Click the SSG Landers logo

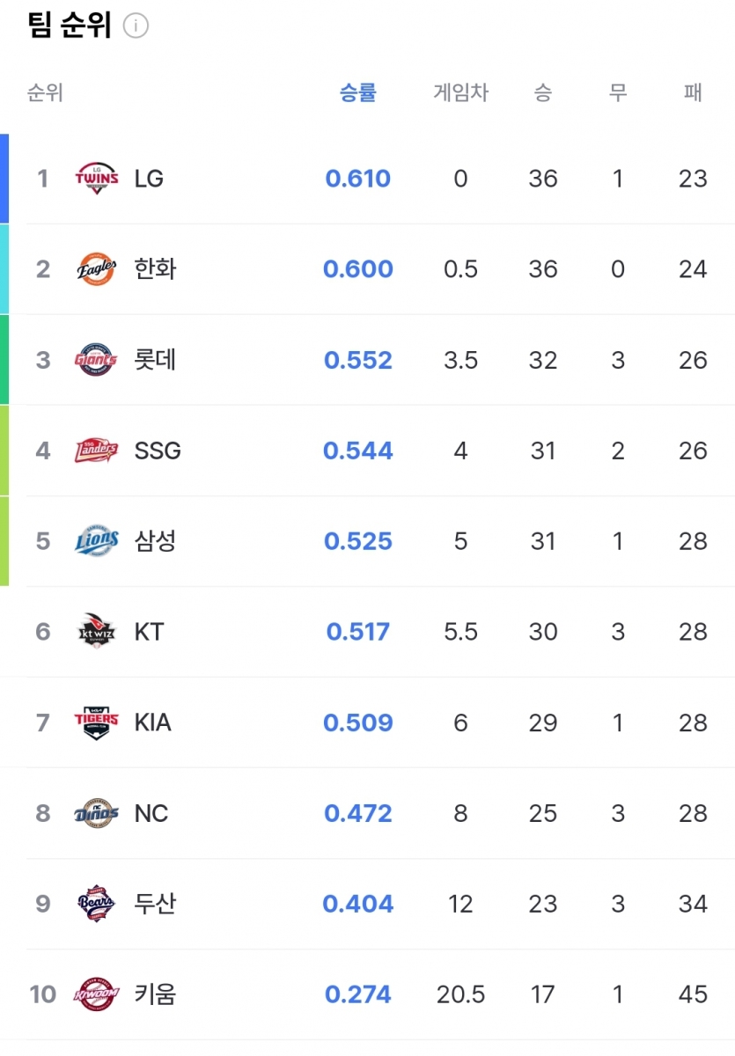click(96, 451)
